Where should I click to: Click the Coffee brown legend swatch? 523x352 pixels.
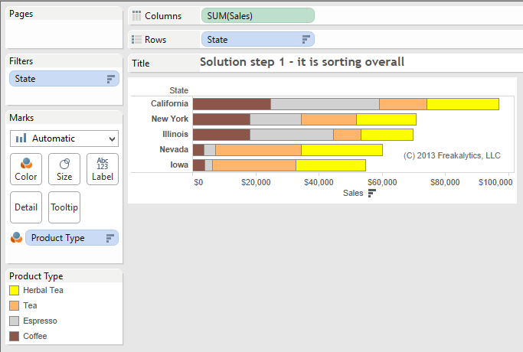click(x=14, y=336)
